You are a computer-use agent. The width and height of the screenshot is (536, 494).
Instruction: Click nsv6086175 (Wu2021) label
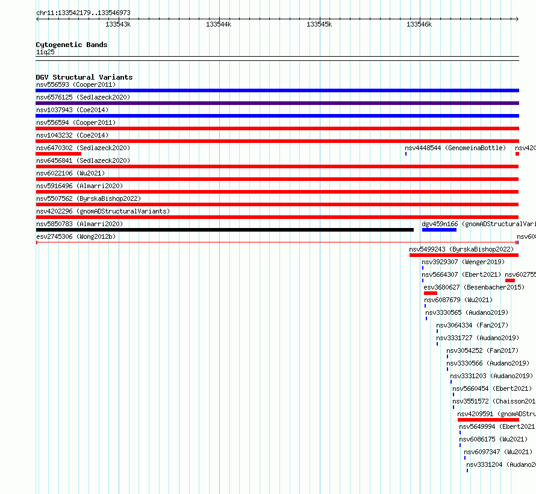[x=493, y=439]
